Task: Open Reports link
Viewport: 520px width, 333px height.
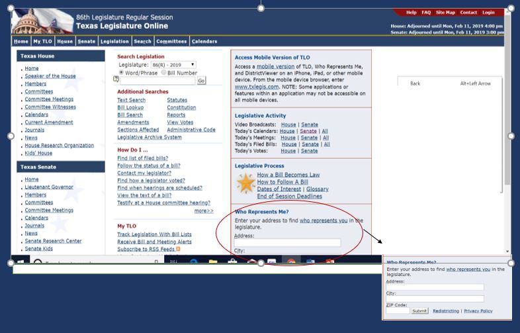Action: coord(176,115)
